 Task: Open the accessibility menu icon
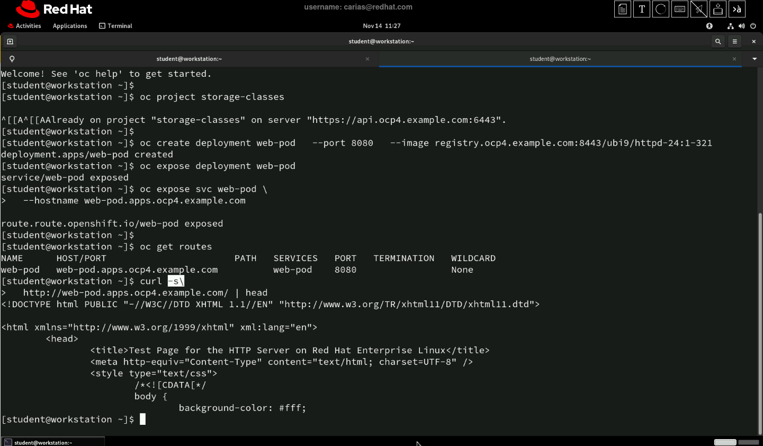point(710,26)
